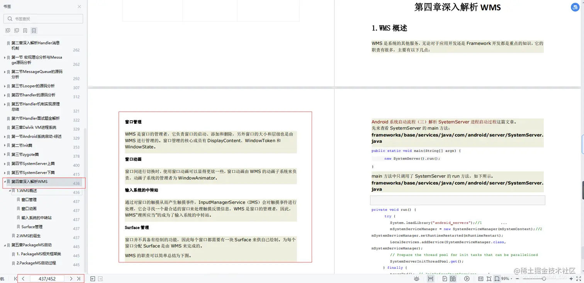Start auto-scroll playback mode
Screen dimensions: 584x283
[467, 279]
